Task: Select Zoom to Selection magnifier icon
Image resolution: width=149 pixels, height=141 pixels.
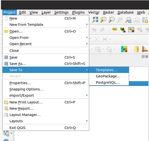Action: (x=103, y=20)
